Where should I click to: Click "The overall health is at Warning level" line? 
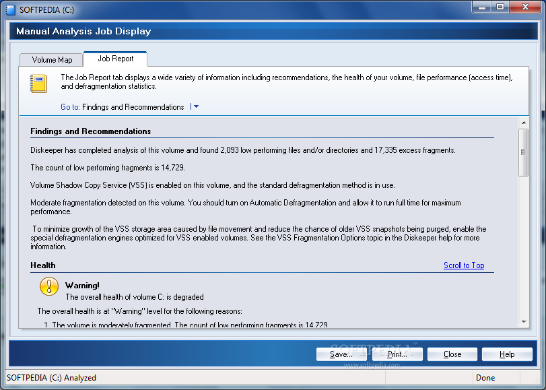click(x=139, y=311)
